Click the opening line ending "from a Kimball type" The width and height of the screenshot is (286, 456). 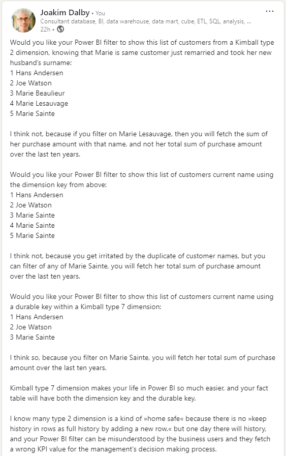142,42
